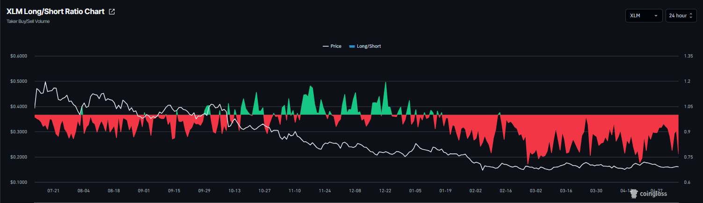Click the 1.35 ratio axis label
The height and width of the screenshot is (203, 703).
[x=688, y=56]
